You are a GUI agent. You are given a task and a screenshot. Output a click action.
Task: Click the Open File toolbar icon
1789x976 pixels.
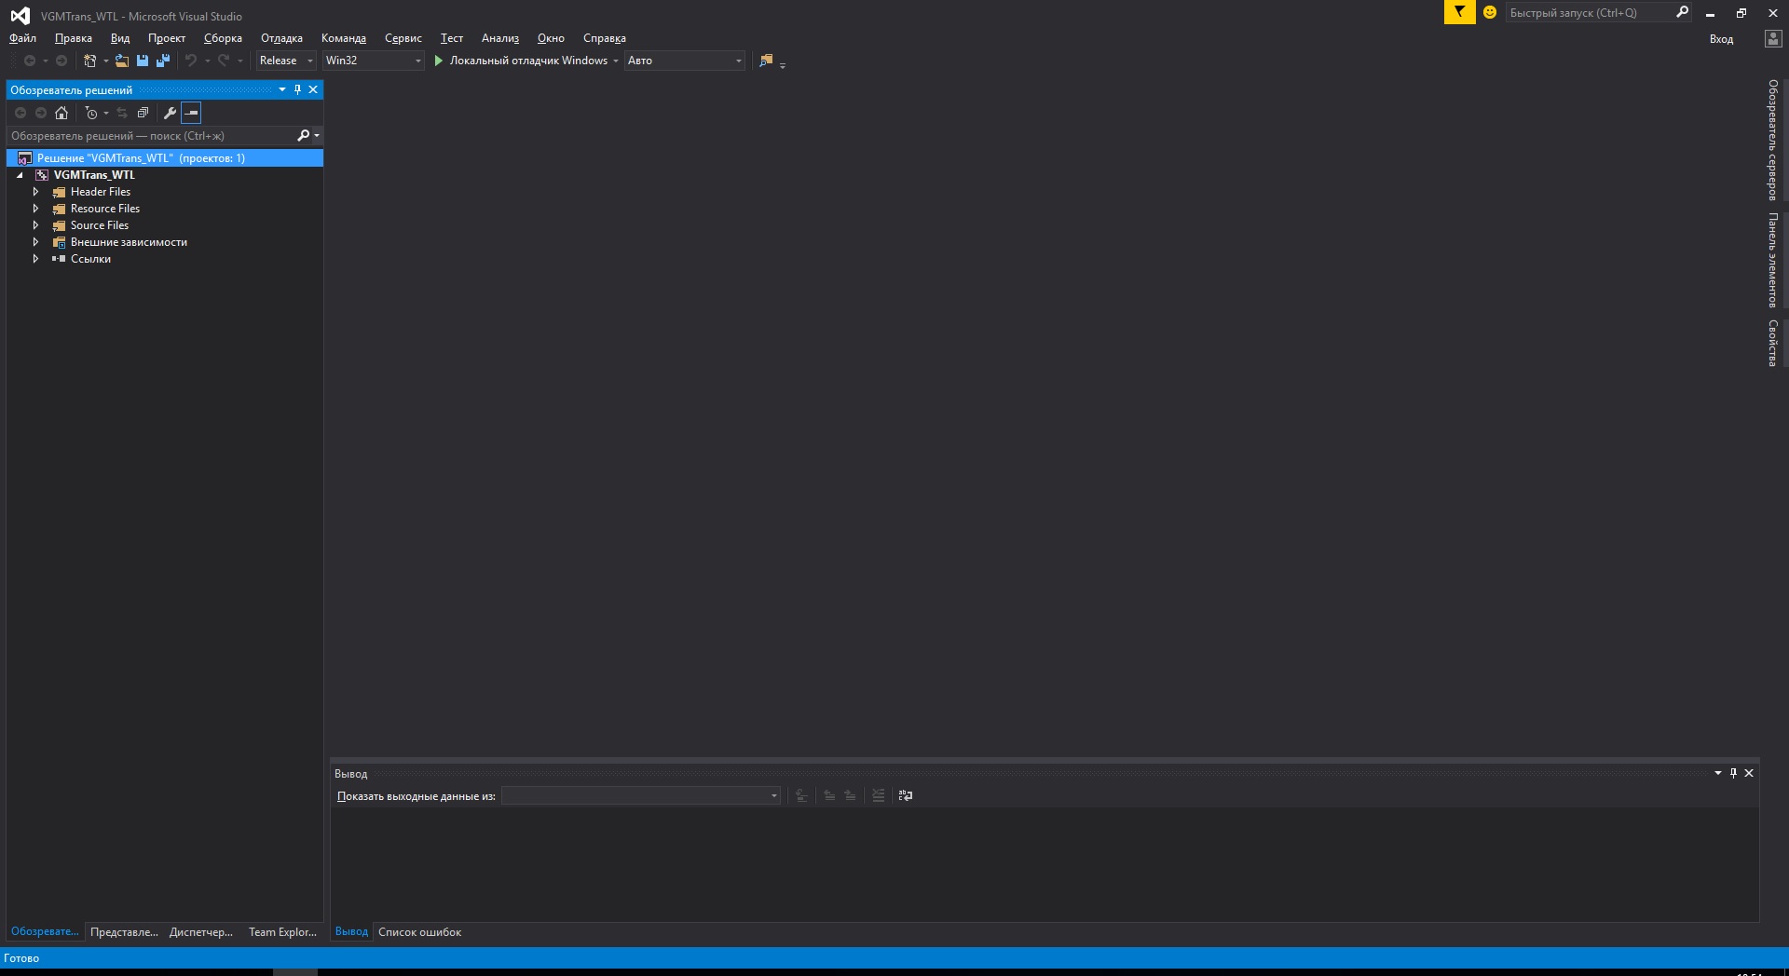(x=122, y=61)
